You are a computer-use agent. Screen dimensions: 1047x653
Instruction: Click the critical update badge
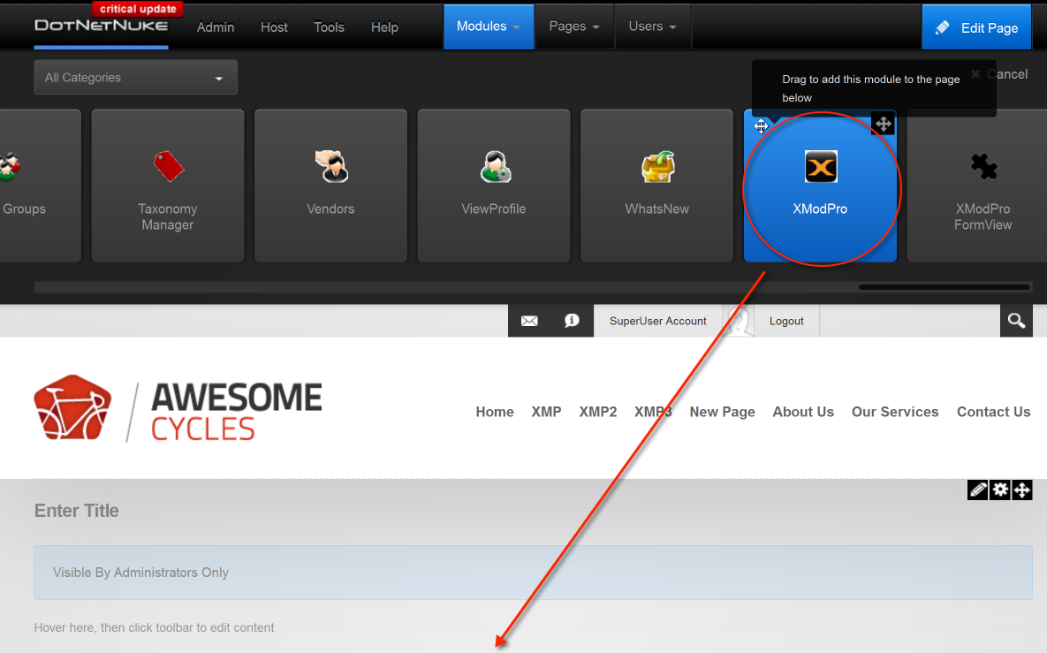pos(138,9)
